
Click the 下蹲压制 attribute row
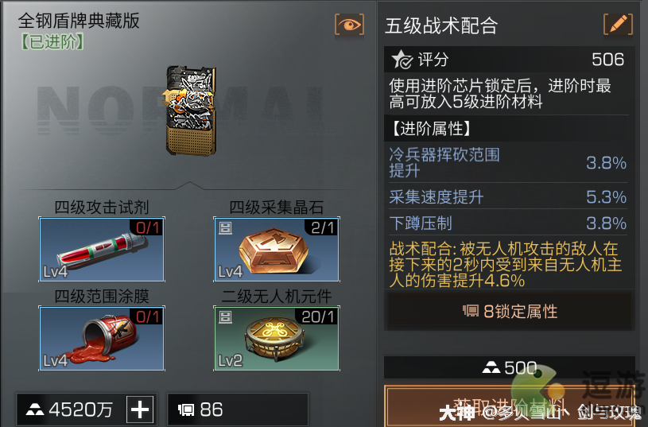(507, 223)
